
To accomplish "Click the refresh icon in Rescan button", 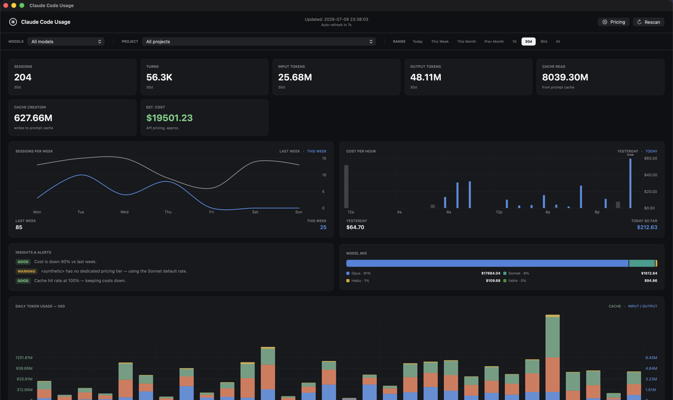I will point(639,22).
